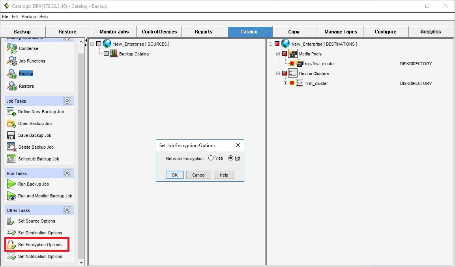Viewport: 455px width, 267px height.
Task: Click the Set Notification Options envelope icon
Action: point(11,256)
